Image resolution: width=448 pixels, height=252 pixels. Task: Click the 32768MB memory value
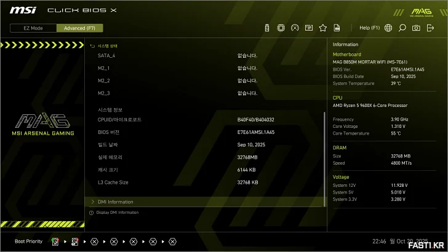coord(247,157)
